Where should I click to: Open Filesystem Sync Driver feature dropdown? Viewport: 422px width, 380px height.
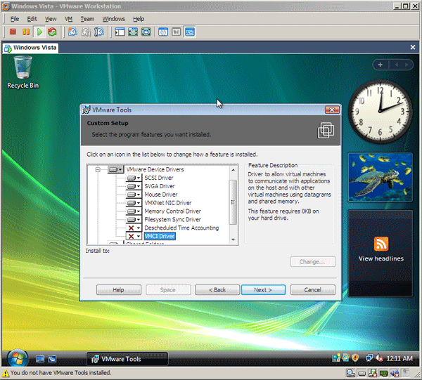coord(134,220)
